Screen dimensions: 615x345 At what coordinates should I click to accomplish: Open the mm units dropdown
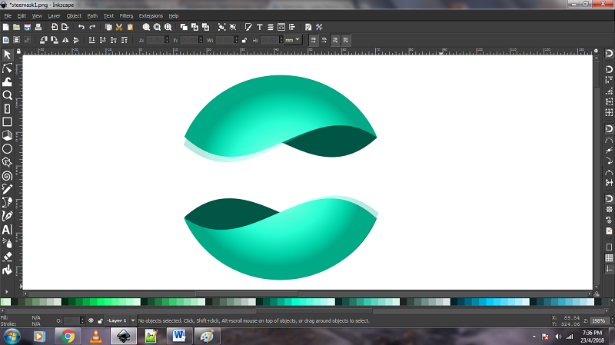[293, 40]
